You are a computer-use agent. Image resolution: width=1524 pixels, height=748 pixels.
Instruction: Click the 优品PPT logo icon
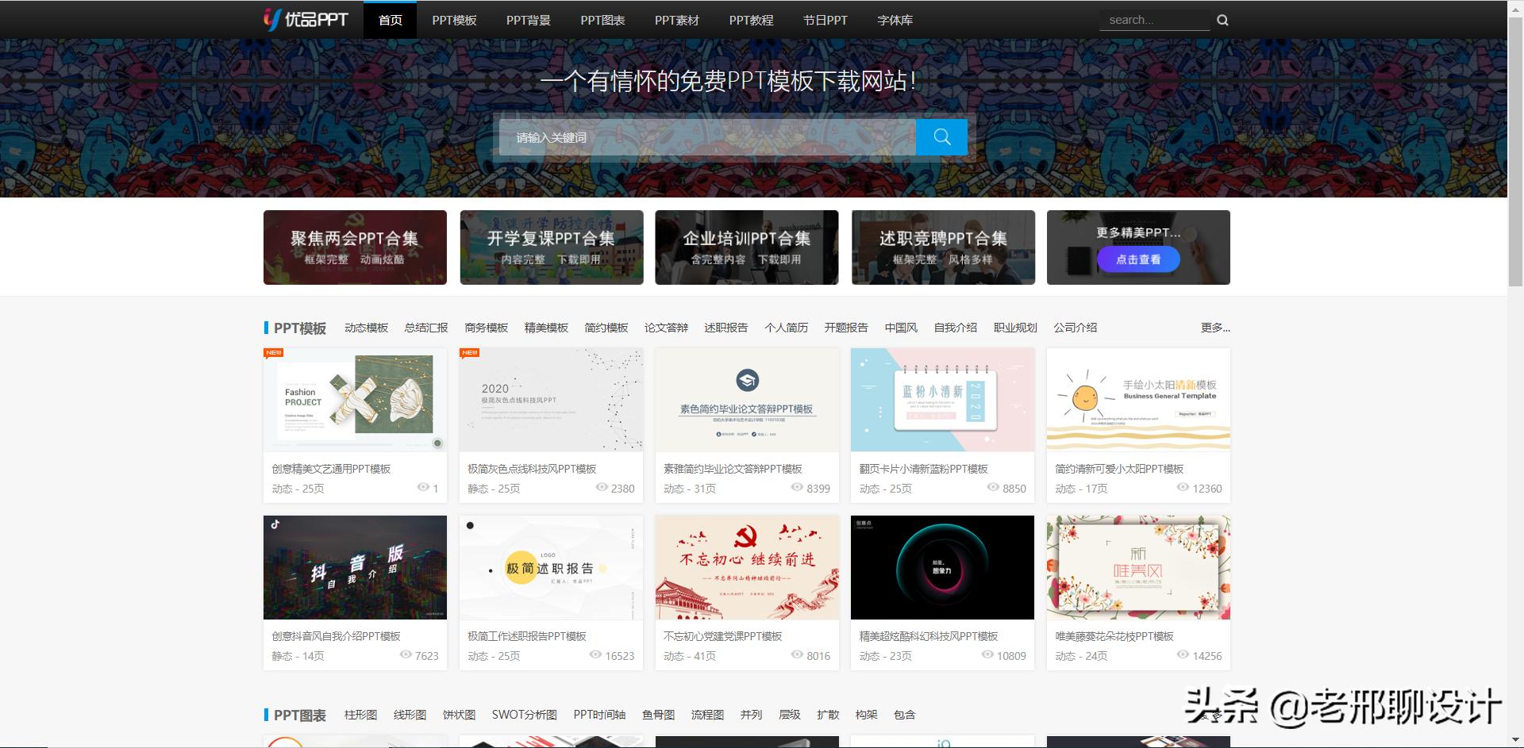click(274, 19)
